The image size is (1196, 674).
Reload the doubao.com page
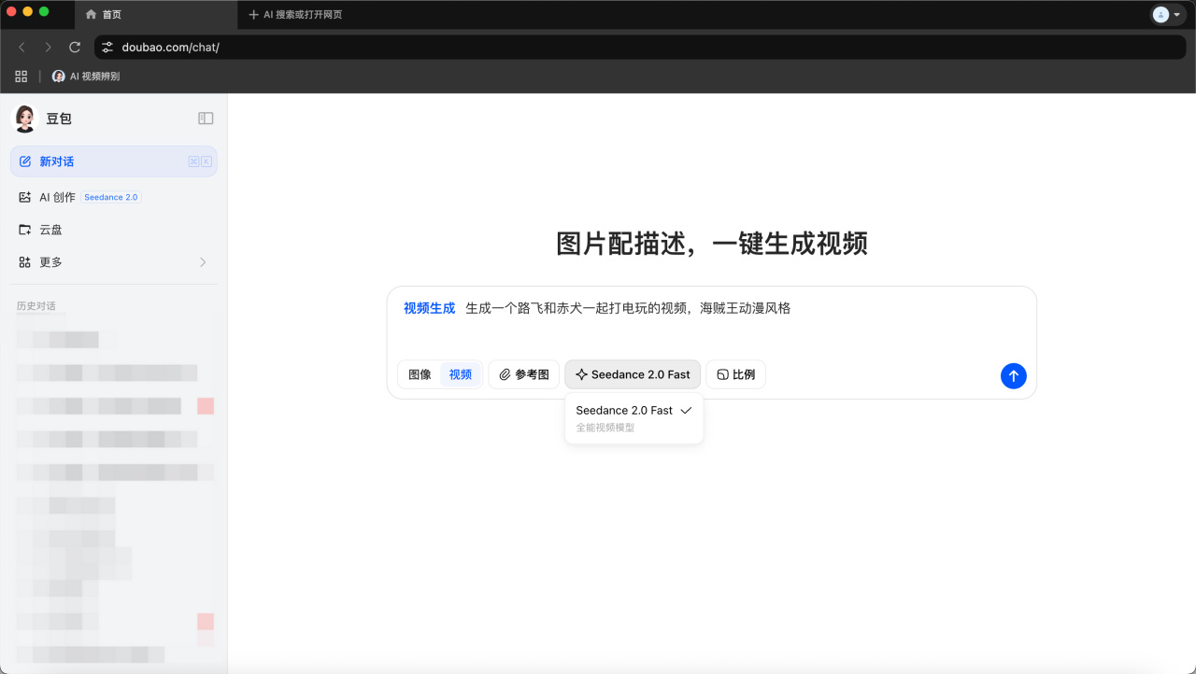[x=75, y=47]
